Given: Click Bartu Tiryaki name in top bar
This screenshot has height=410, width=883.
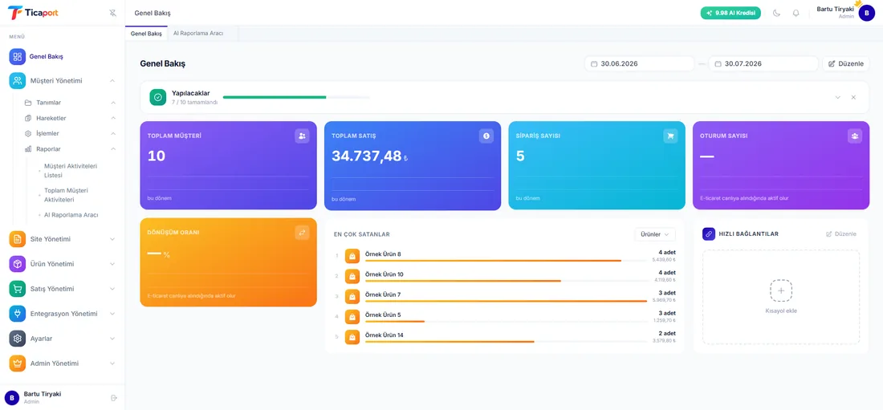Looking at the screenshot, I should tap(835, 9).
